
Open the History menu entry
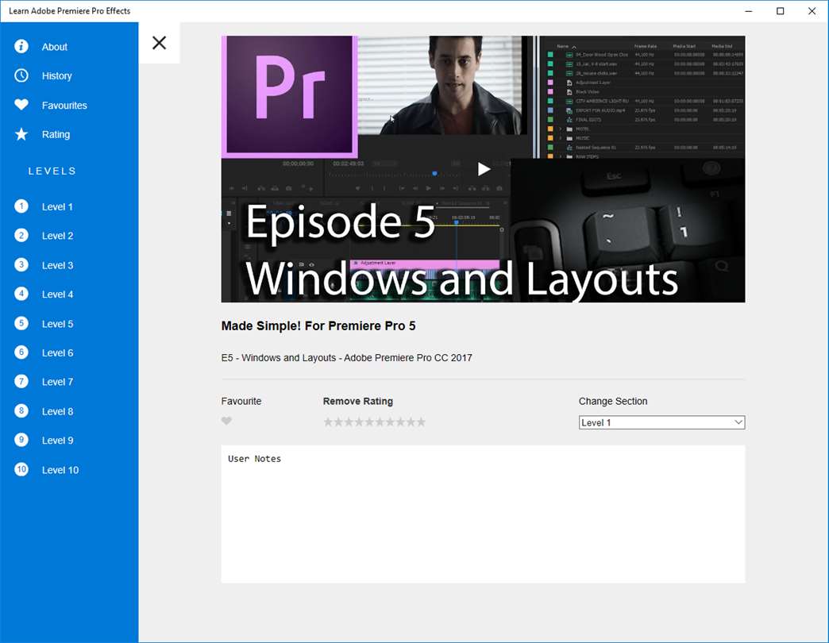pos(56,76)
